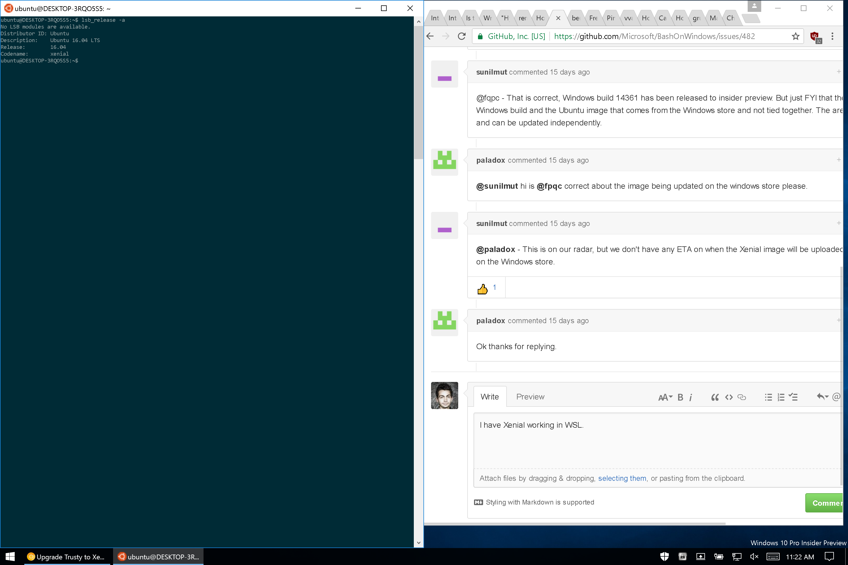
Task: Toggle the tasklist icon in GitHub editor toolbar
Action: [794, 397]
